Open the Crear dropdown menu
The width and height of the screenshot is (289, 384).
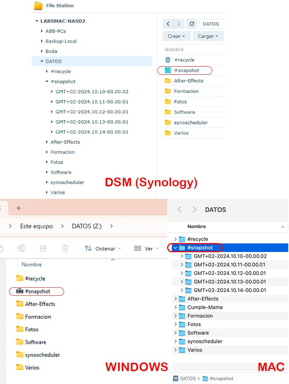coord(176,36)
